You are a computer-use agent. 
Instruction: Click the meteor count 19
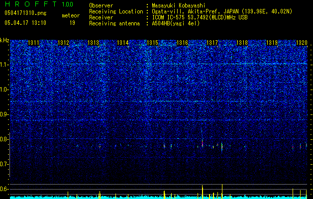click(72, 23)
